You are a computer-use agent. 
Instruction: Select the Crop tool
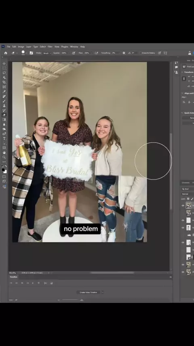[4, 82]
